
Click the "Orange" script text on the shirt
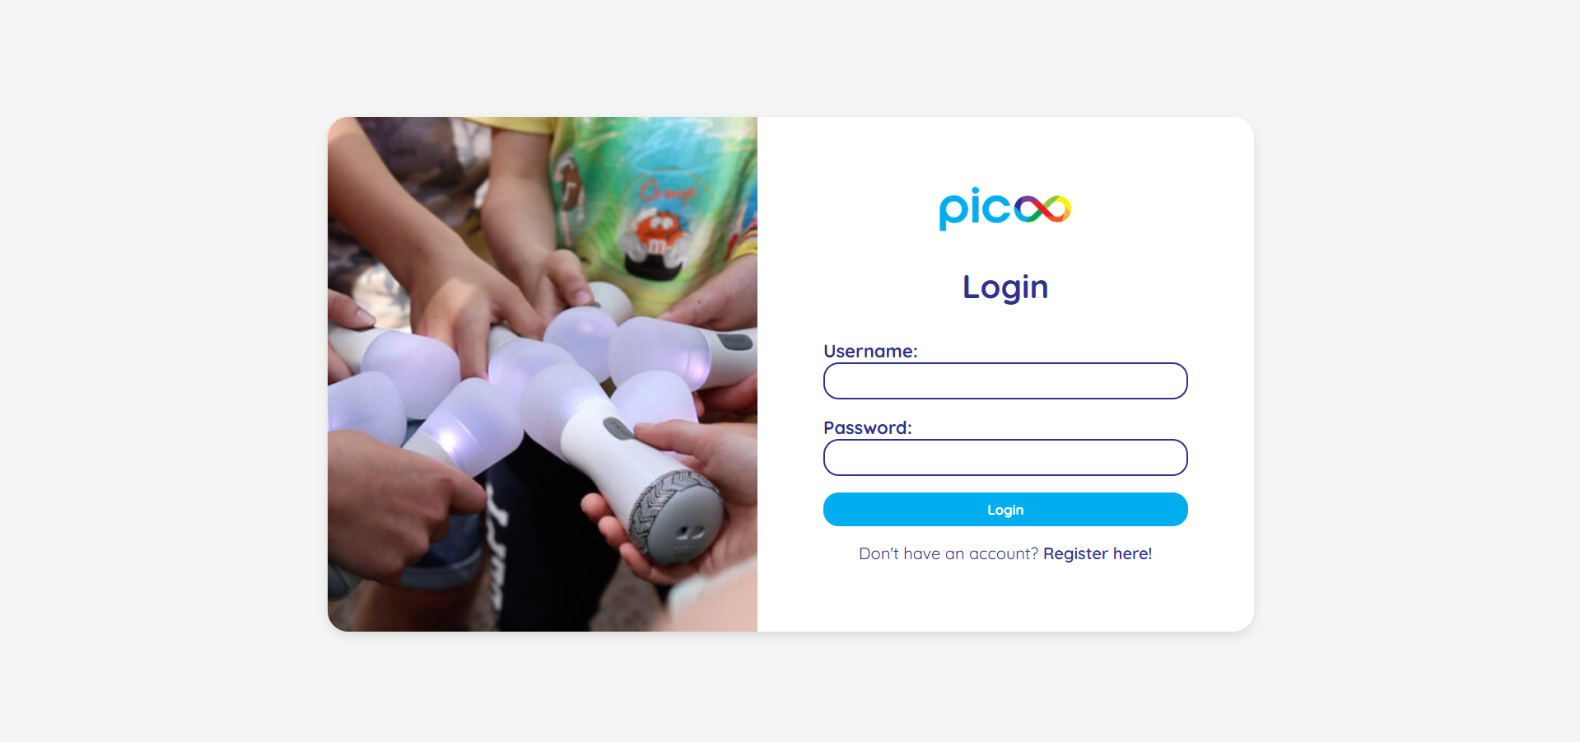[x=667, y=191]
